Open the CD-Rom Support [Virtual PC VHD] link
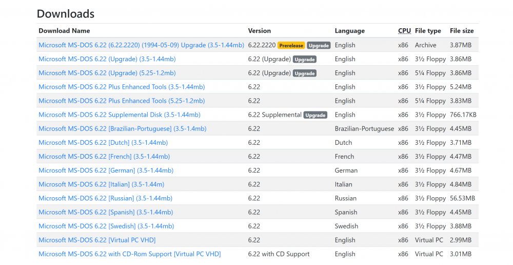The width and height of the screenshot is (513, 265). (x=130, y=254)
